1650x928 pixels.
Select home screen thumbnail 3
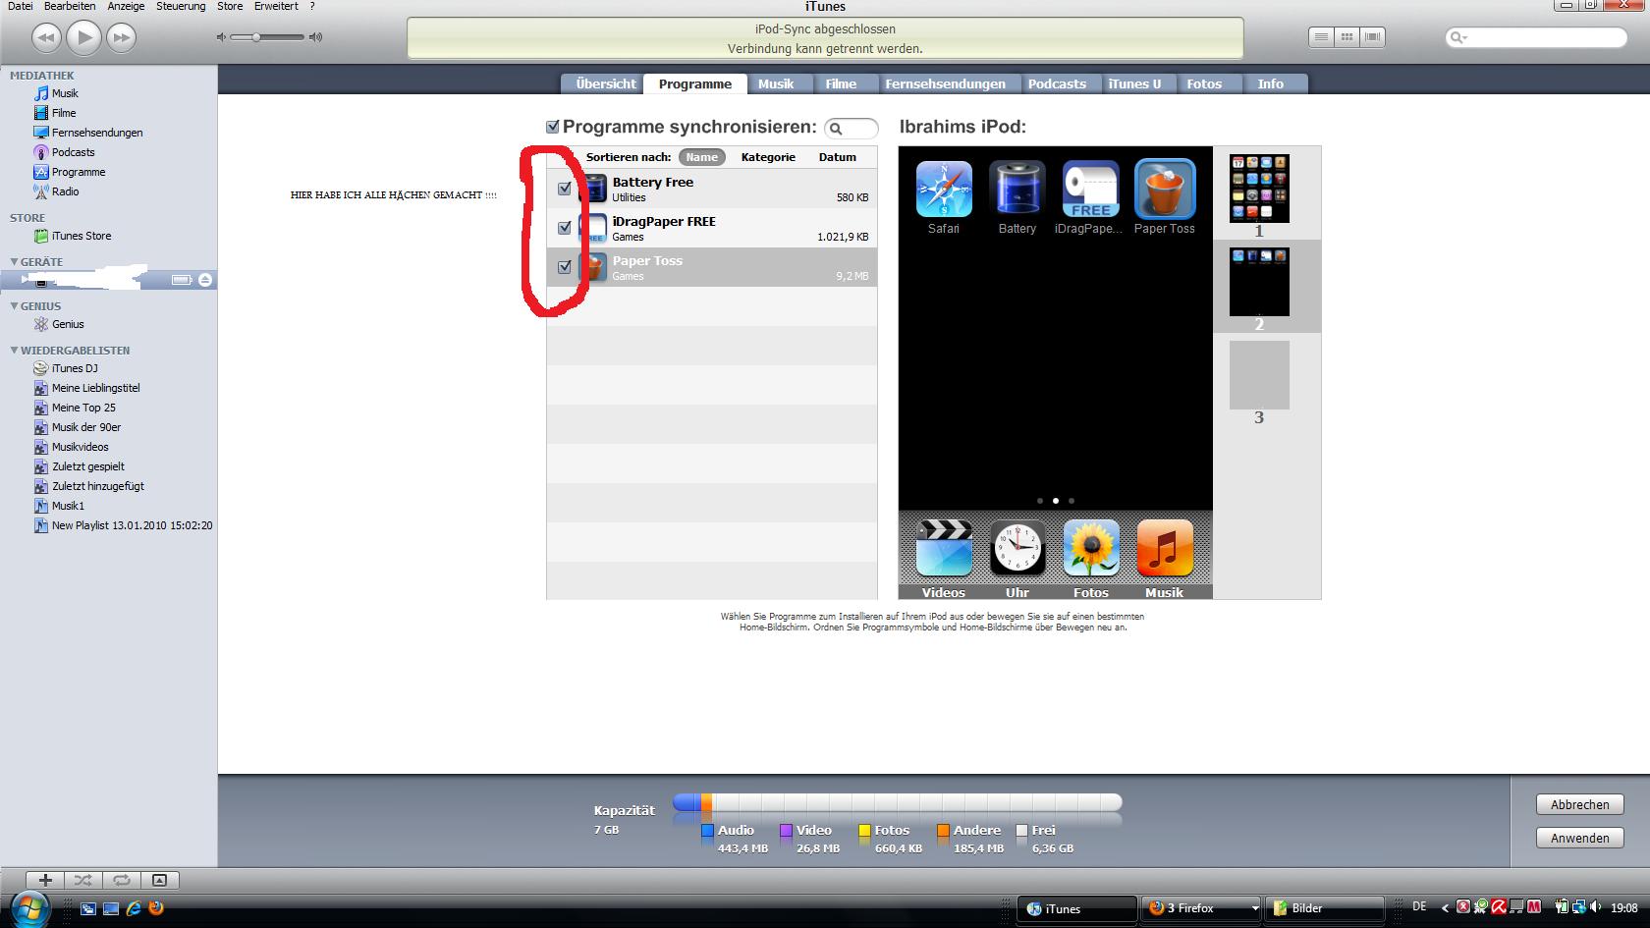point(1259,375)
